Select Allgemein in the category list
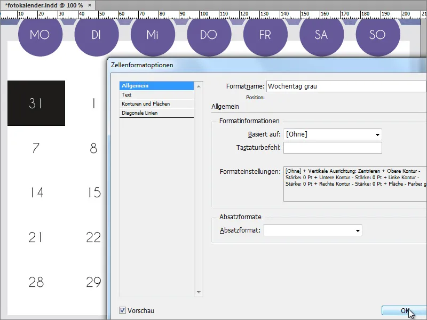The height and width of the screenshot is (320, 427). (x=156, y=86)
